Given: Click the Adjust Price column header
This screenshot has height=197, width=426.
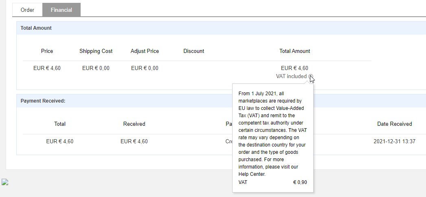Looking at the screenshot, I should (x=145, y=51).
